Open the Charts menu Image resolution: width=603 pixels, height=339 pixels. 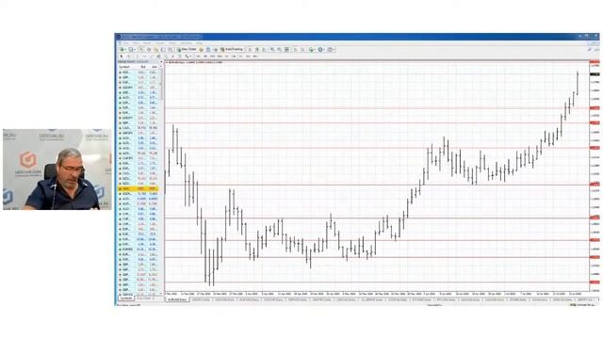click(x=160, y=43)
